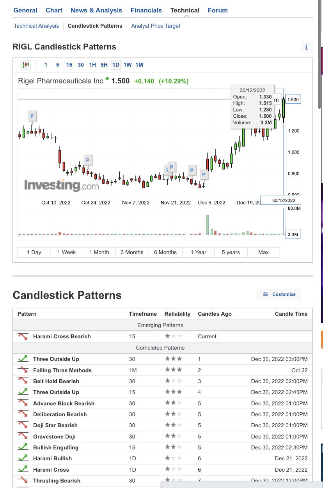This screenshot has width=323, height=488.
Task: Show 6 Months chart range
Action: click(165, 252)
